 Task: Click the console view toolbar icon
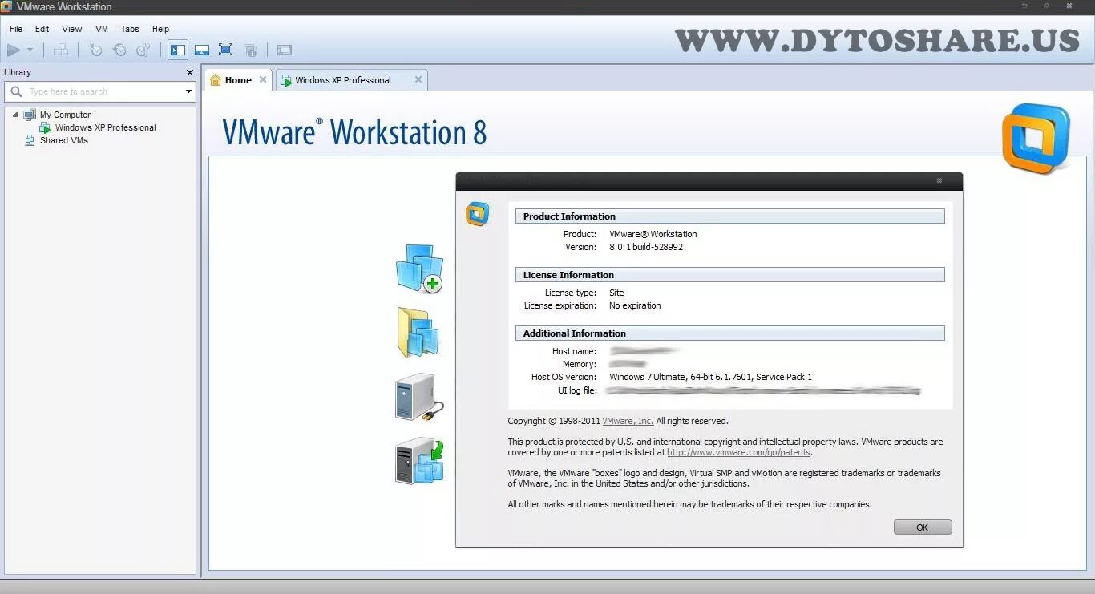tap(285, 50)
